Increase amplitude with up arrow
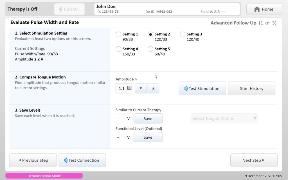The width and height of the screenshot is (288, 180). 153,88
